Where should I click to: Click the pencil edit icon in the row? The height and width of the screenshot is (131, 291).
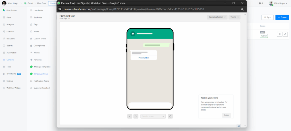(x=285, y=34)
